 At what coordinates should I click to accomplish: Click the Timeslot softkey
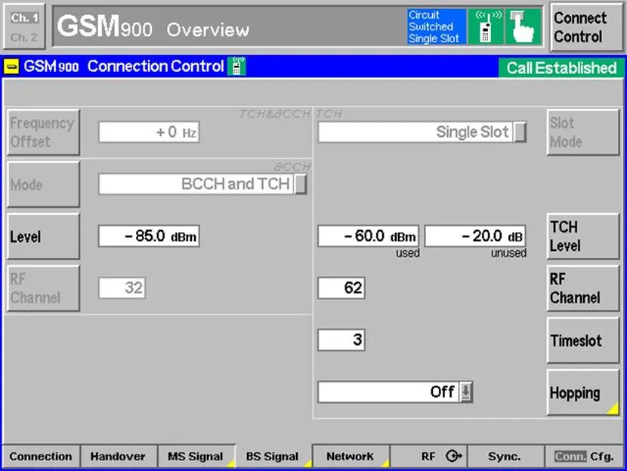pyautogui.click(x=582, y=340)
